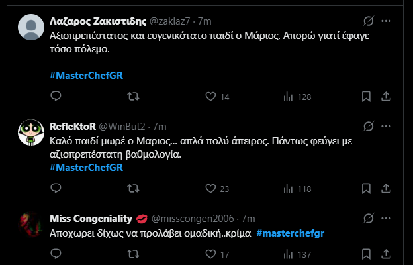Open more options for zaklaz7's tweet

(387, 21)
